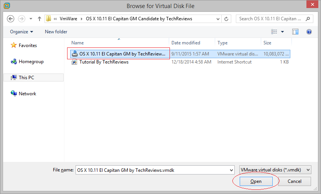Click the Internet Shortcut type cell
Viewport: 321px width, 194px height.
234,62
